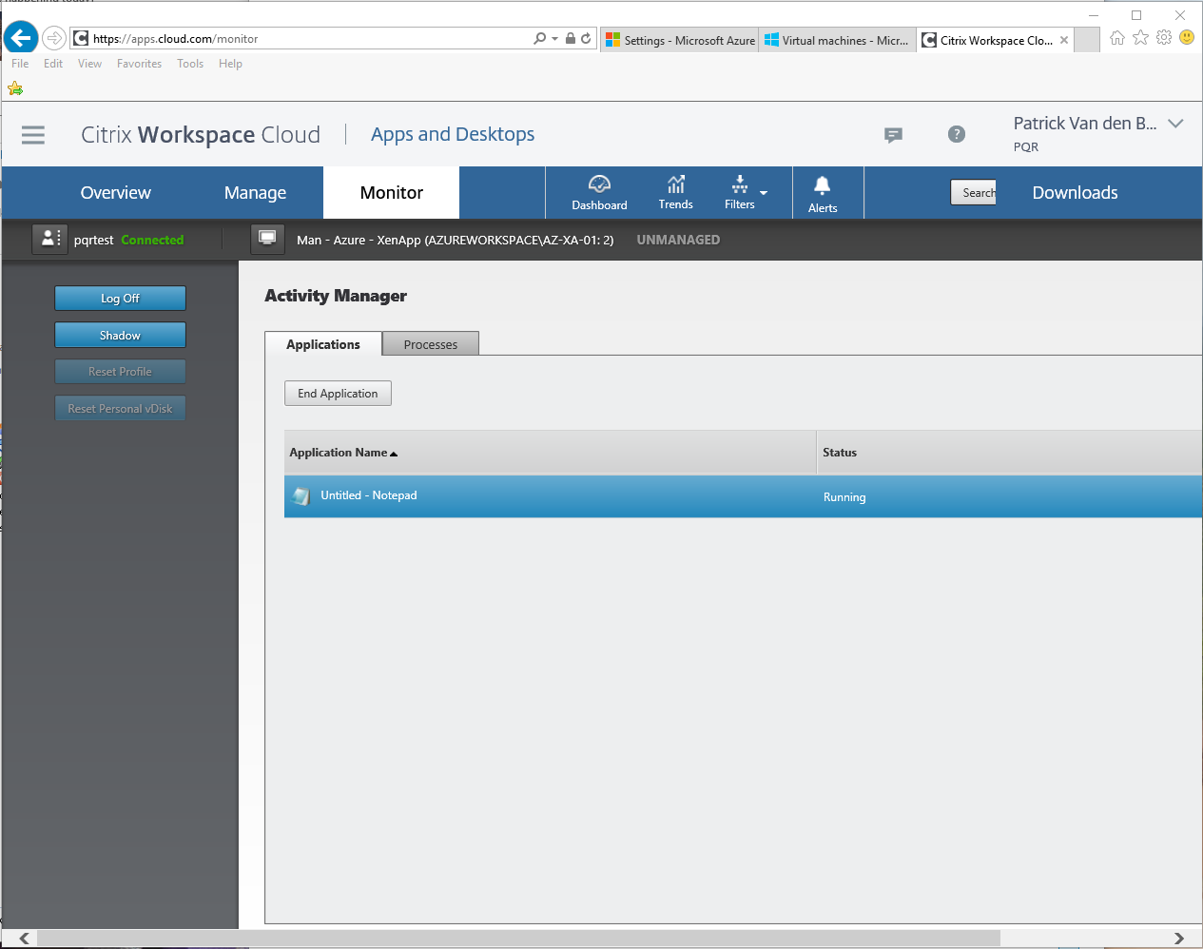The image size is (1203, 949).
Task: Open the Help menu
Action: click(230, 64)
